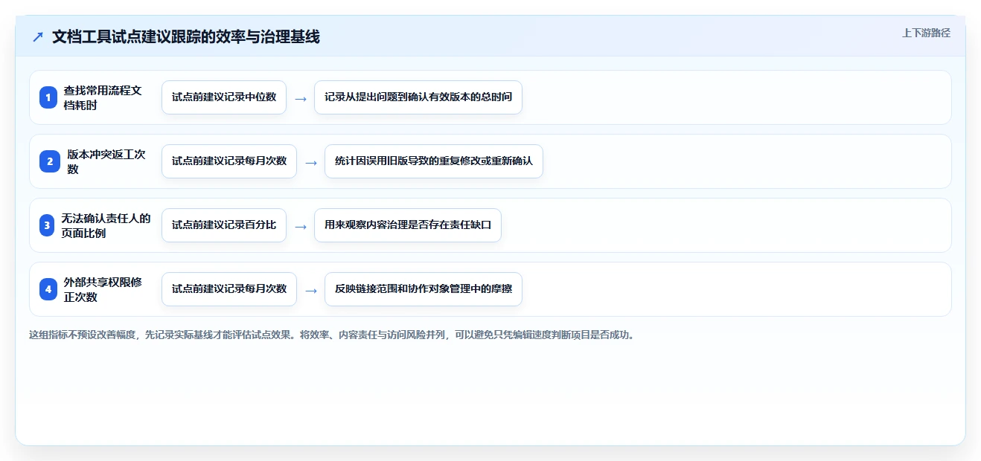Click 试点前建议记录每月次数 in the 版本冲突 row

[229, 161]
